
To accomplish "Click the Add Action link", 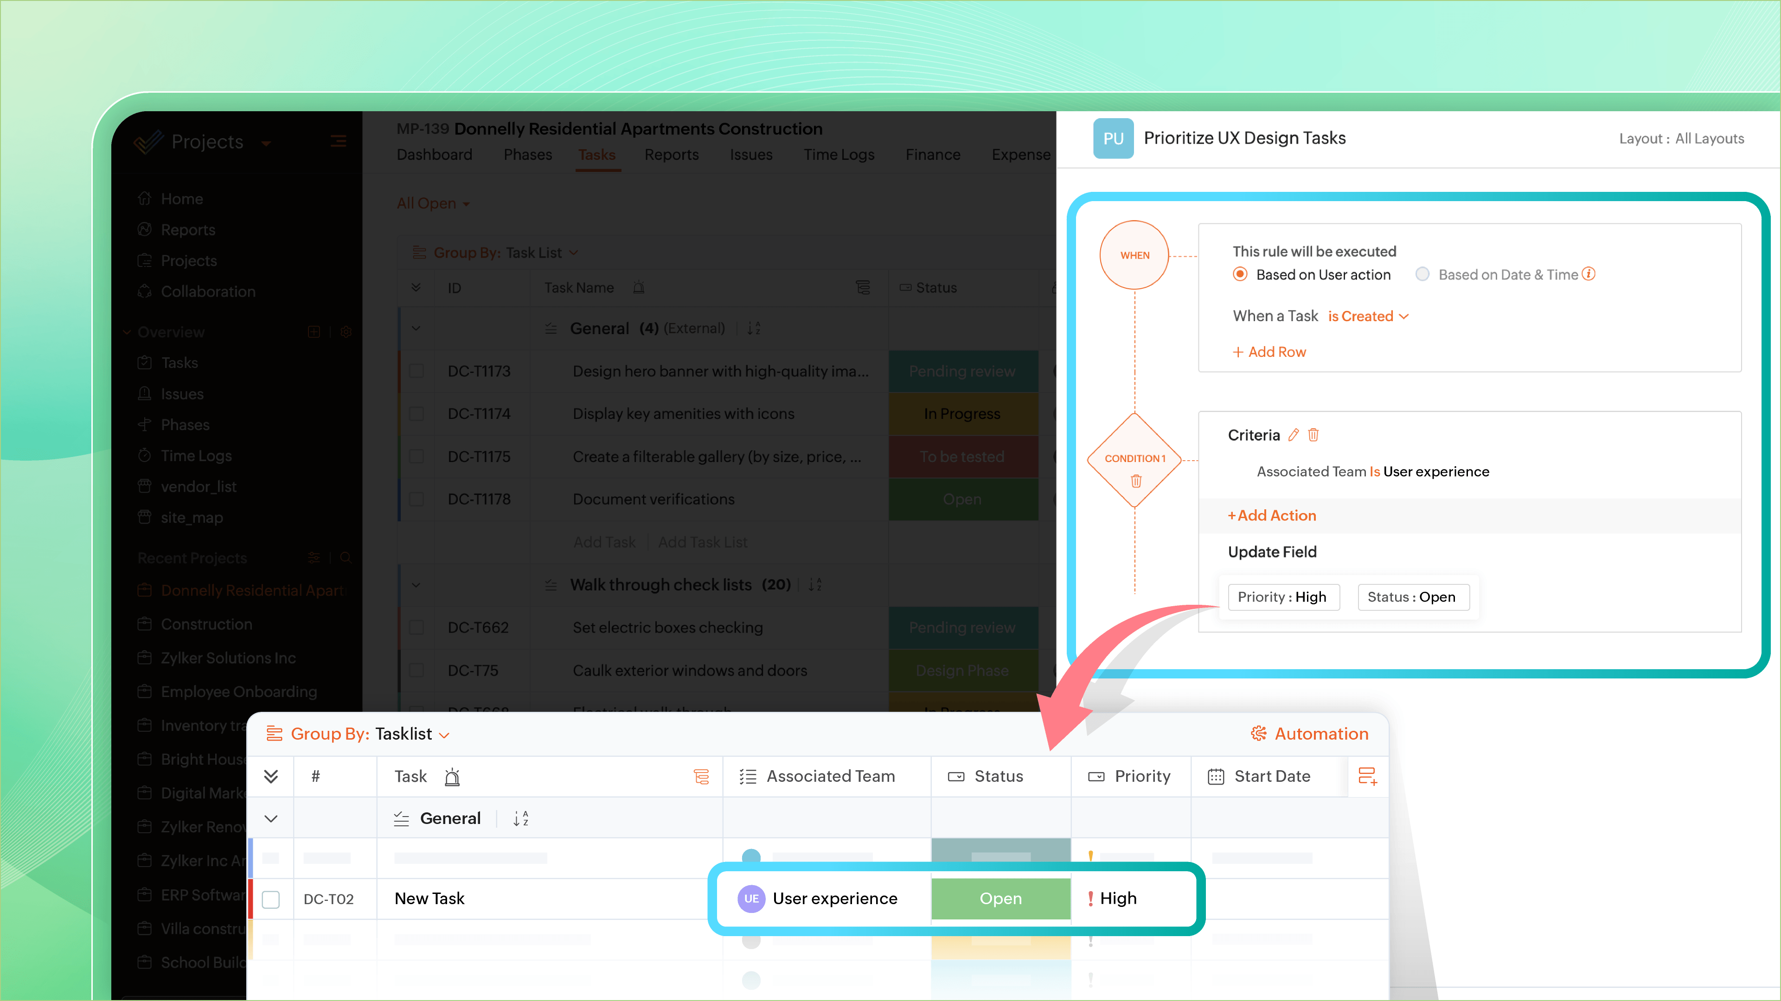I will tap(1271, 515).
